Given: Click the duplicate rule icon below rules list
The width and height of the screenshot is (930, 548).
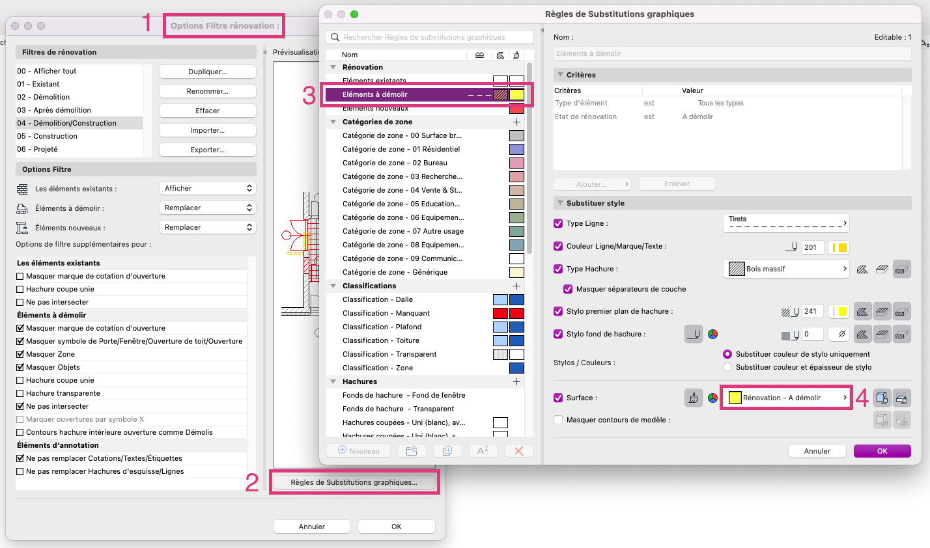Looking at the screenshot, I should click(447, 450).
